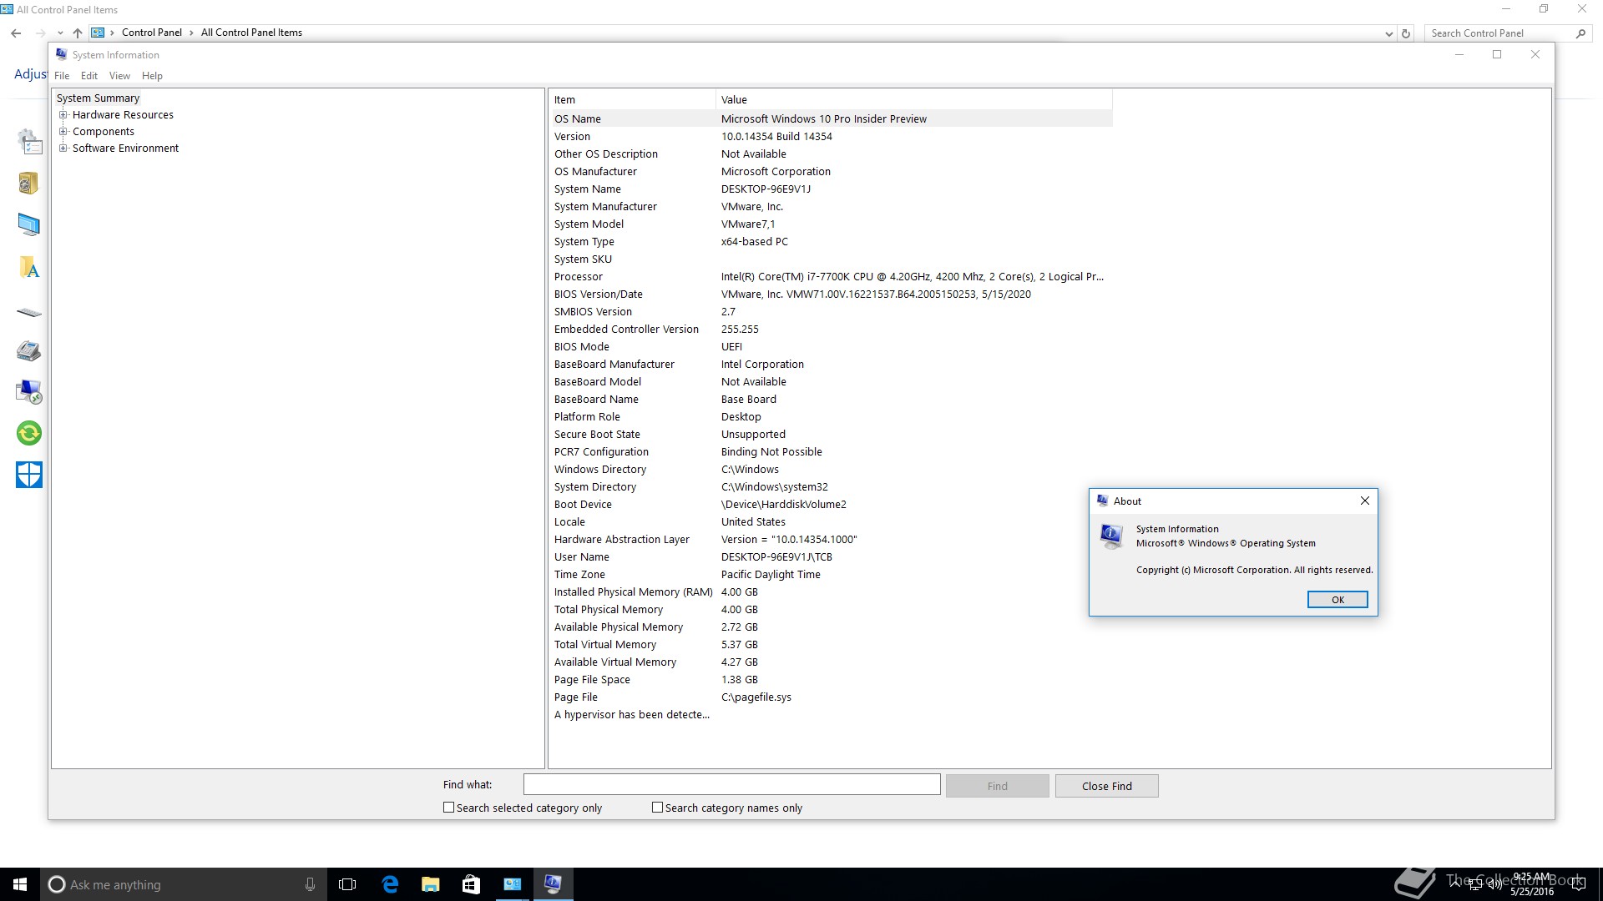Open the File menu
This screenshot has width=1603, height=901.
(x=62, y=76)
